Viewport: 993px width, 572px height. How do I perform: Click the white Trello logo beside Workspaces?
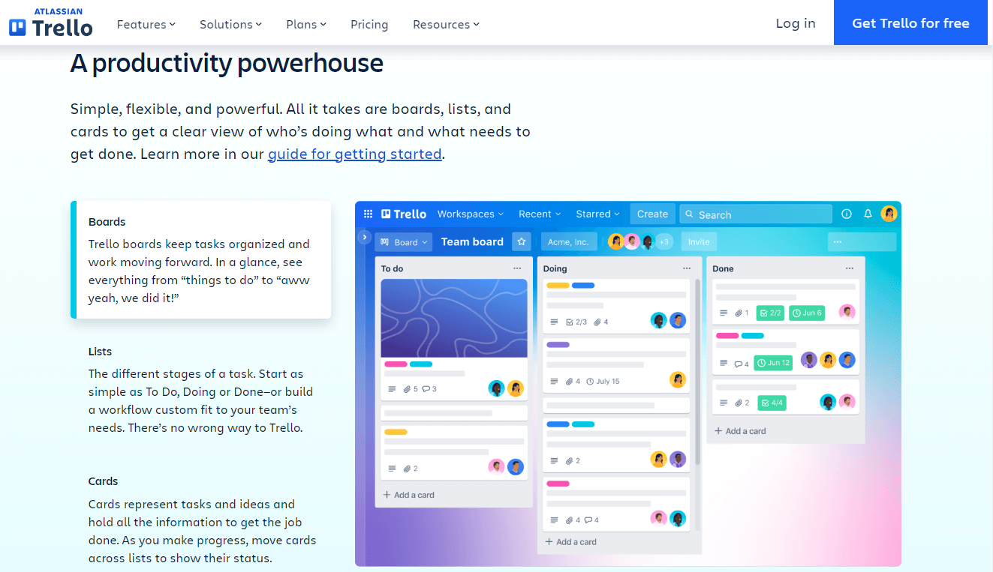404,214
